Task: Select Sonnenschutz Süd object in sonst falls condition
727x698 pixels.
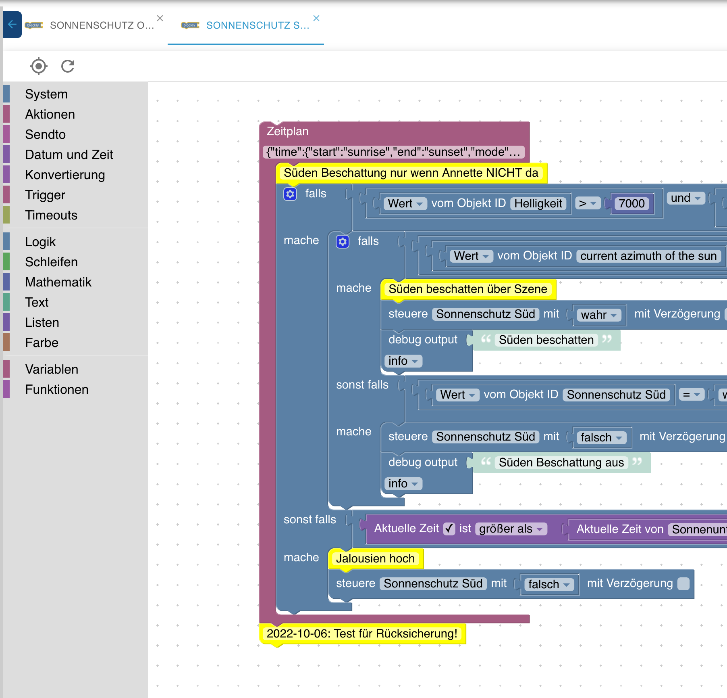Action: click(x=616, y=395)
